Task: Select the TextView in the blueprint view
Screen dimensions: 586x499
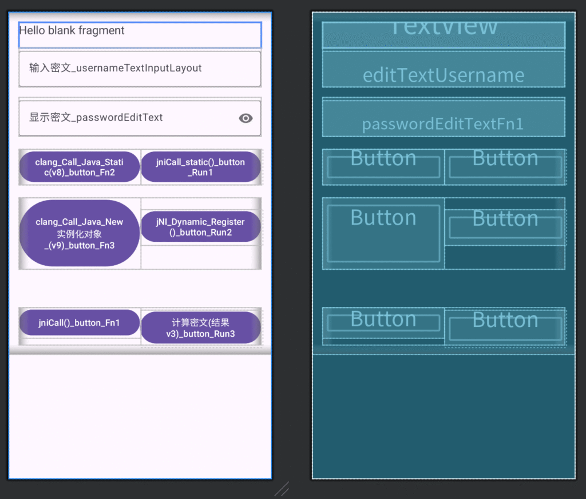Action: [444, 35]
